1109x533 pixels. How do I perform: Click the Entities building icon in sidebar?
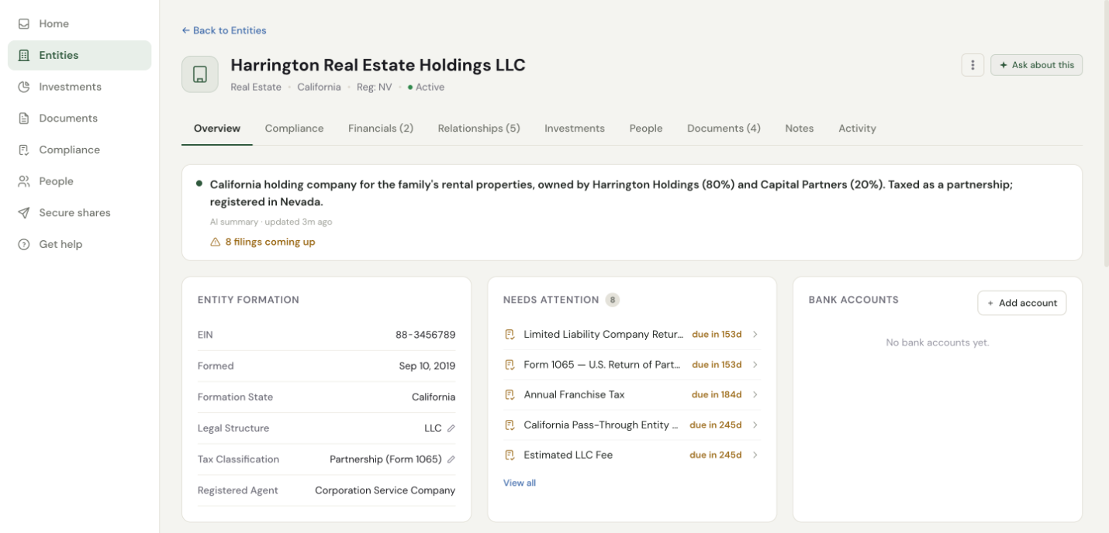tap(24, 55)
